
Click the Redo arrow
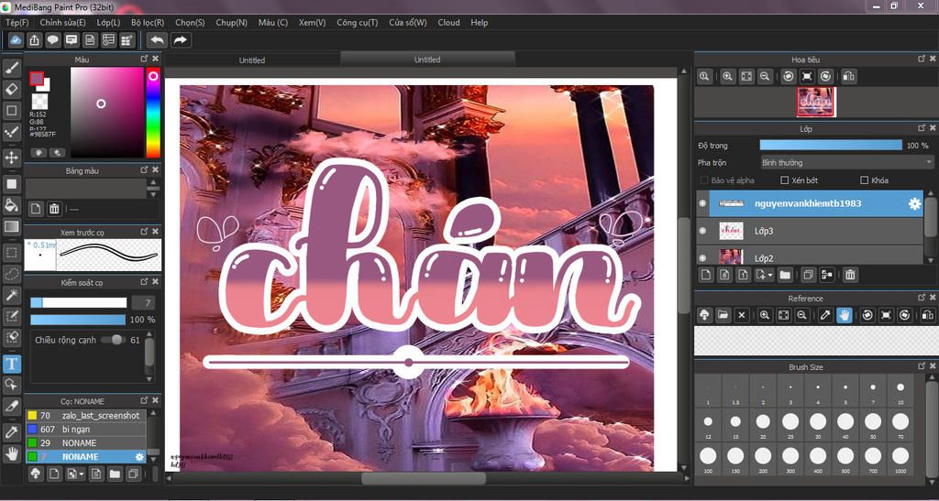click(180, 40)
